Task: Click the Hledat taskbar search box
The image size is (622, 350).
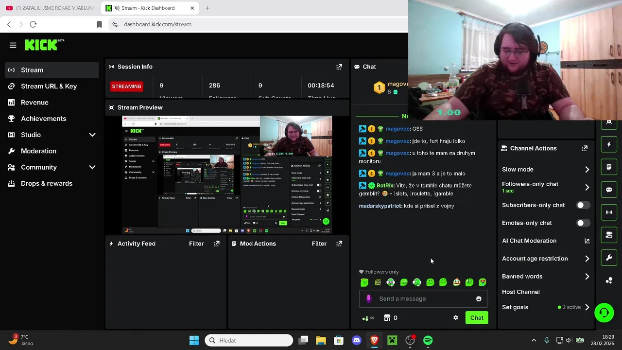Action: click(249, 340)
